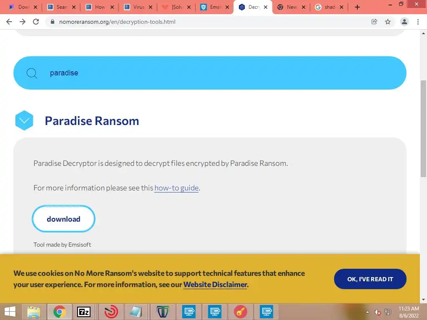Click the browser forward arrow

[23, 22]
